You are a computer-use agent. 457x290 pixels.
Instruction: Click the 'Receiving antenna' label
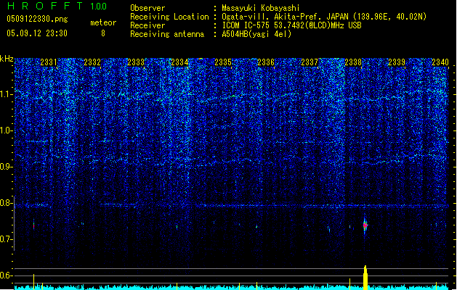click(x=167, y=34)
